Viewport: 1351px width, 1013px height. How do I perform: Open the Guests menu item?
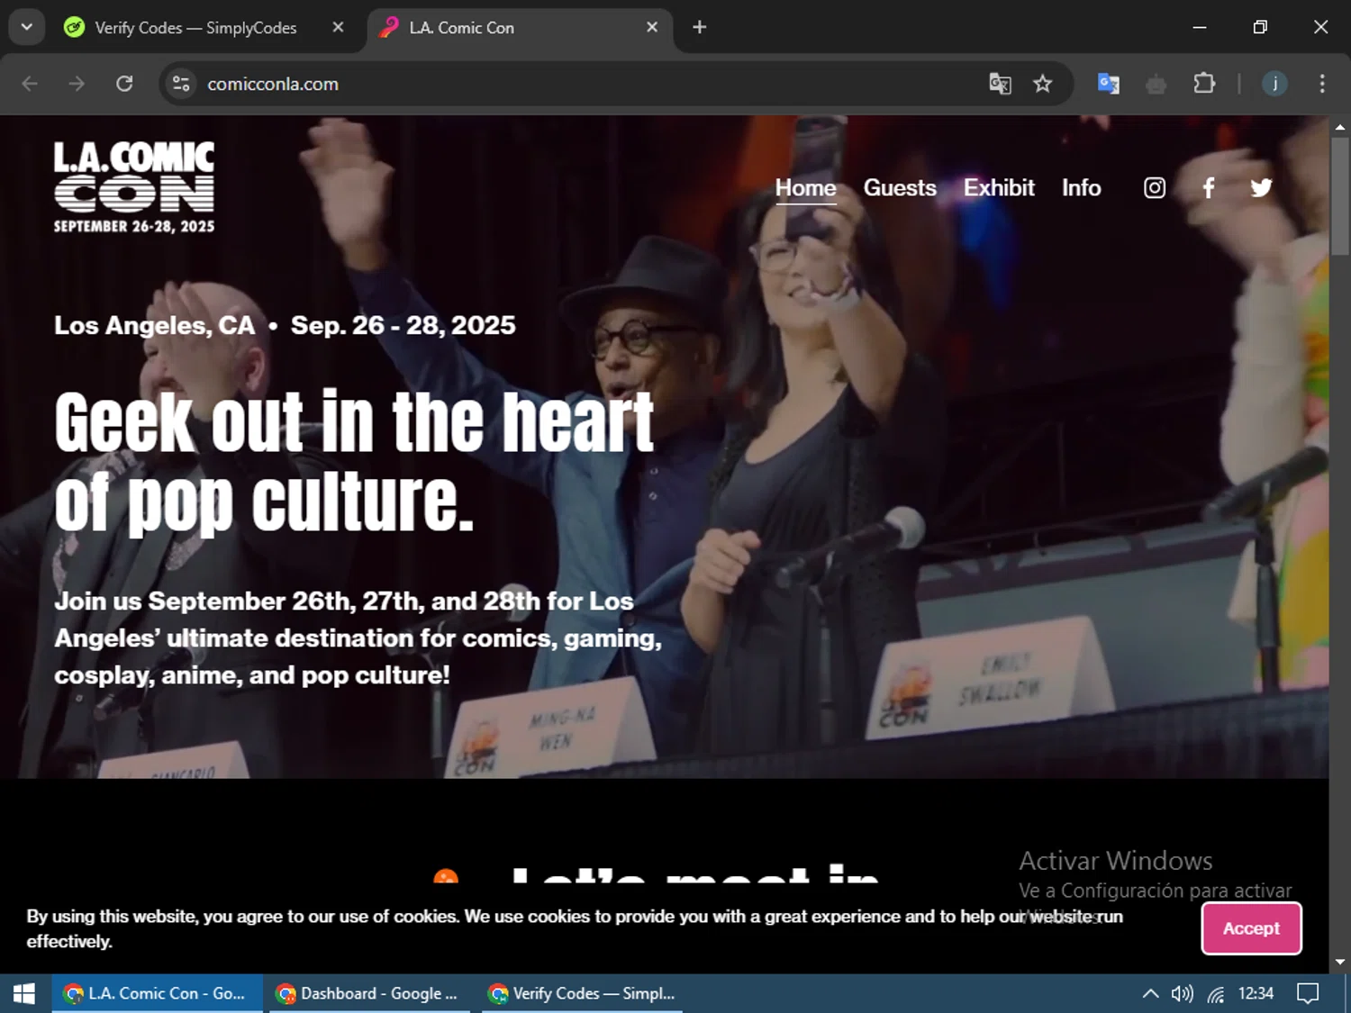(900, 187)
